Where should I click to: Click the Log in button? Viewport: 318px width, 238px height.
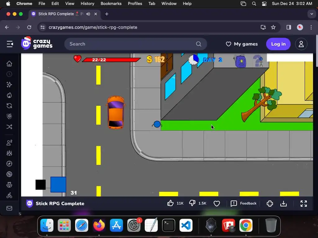click(x=278, y=44)
